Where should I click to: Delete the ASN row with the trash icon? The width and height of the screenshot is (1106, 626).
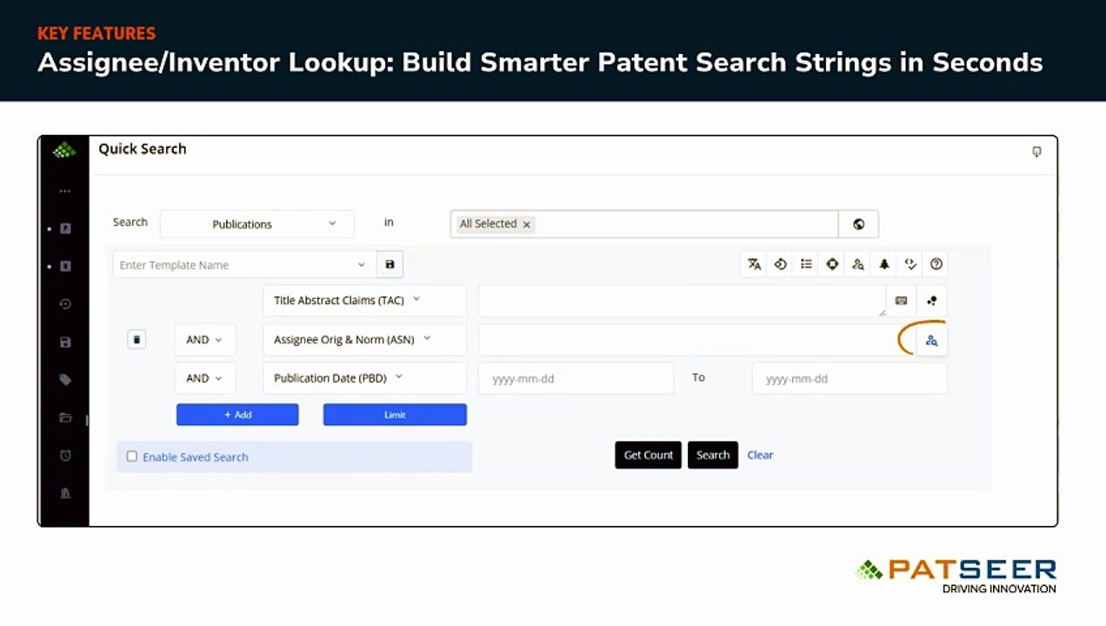137,340
